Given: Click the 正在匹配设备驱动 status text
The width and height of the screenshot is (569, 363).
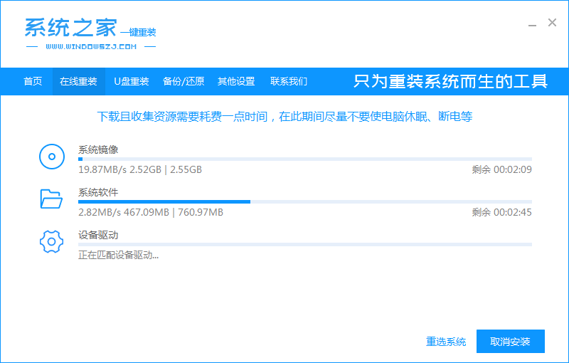Looking at the screenshot, I should (x=118, y=255).
